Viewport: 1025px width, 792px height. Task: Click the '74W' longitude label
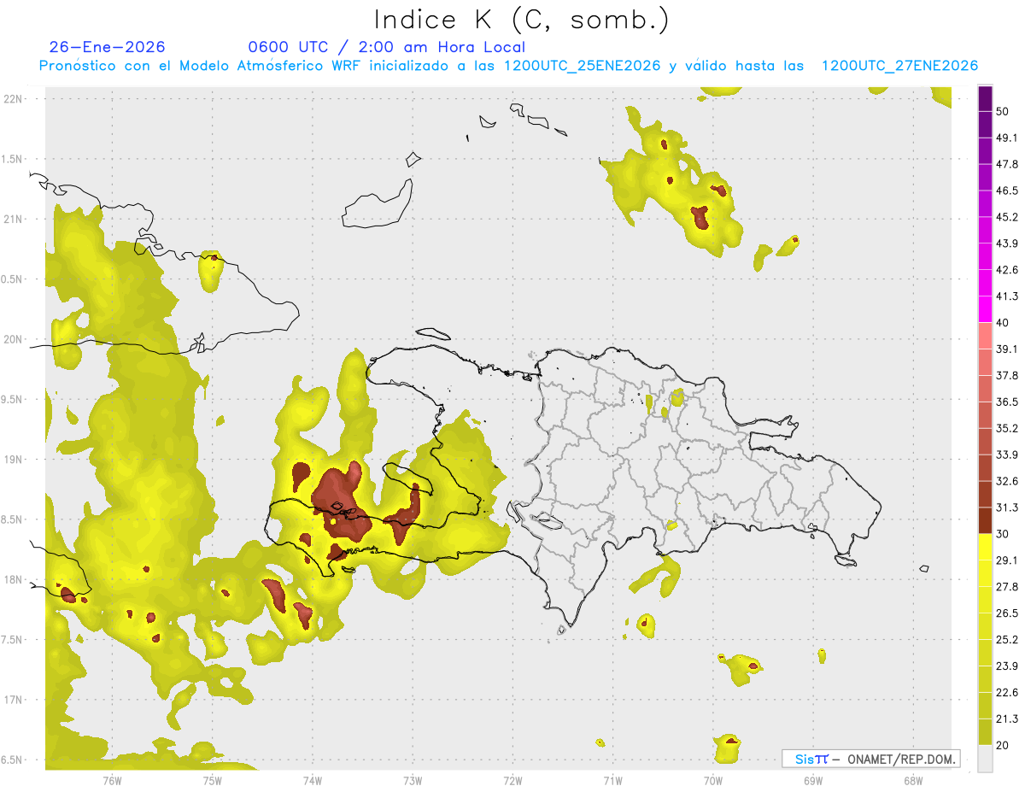[313, 780]
